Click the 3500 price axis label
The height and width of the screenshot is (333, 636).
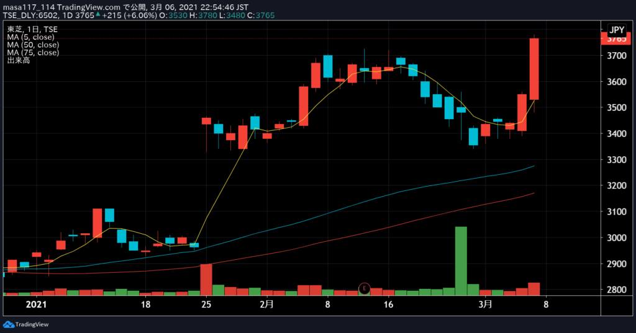point(616,108)
